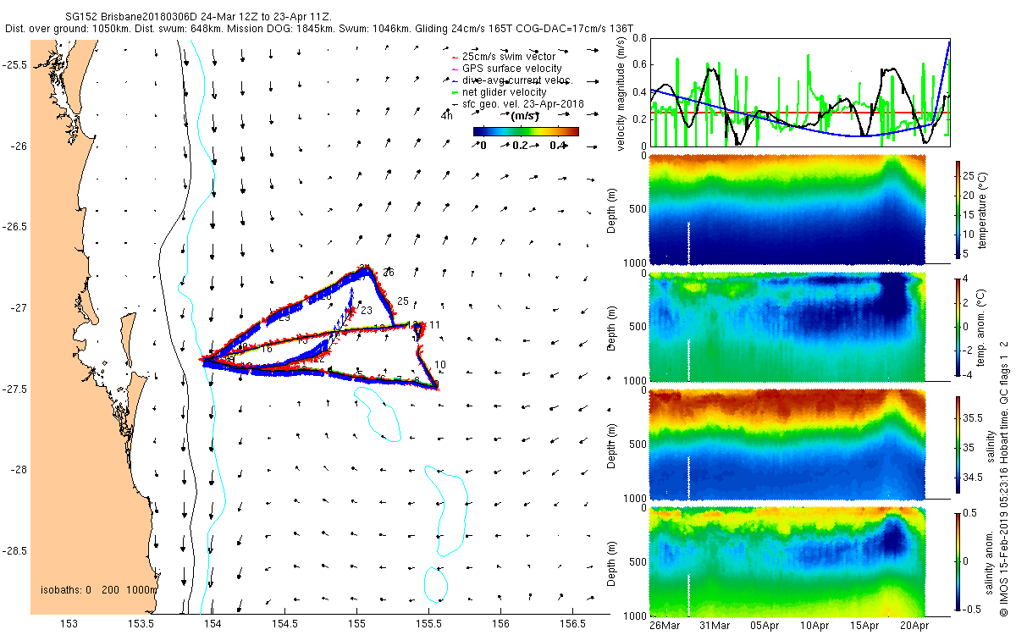Screen dimensions: 1016x635
Task: Select the 'net glider velocity' legend entry
Action: tap(504, 92)
